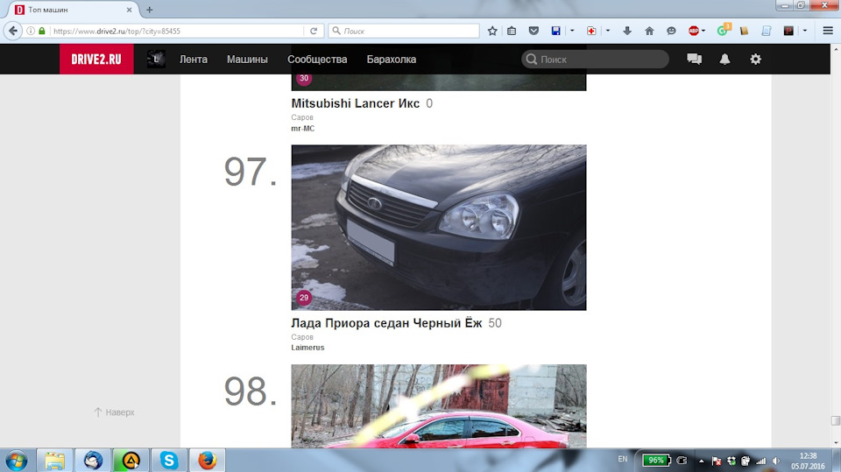Screen dimensions: 841x472
Task: Click the scroll-up arrow of page scrollbar
Action: 835,49
